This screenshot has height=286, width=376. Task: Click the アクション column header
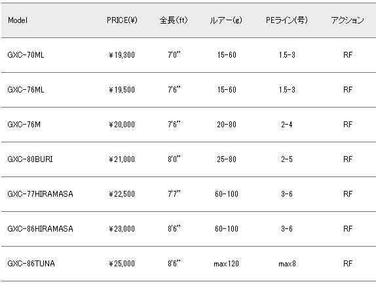pos(347,20)
